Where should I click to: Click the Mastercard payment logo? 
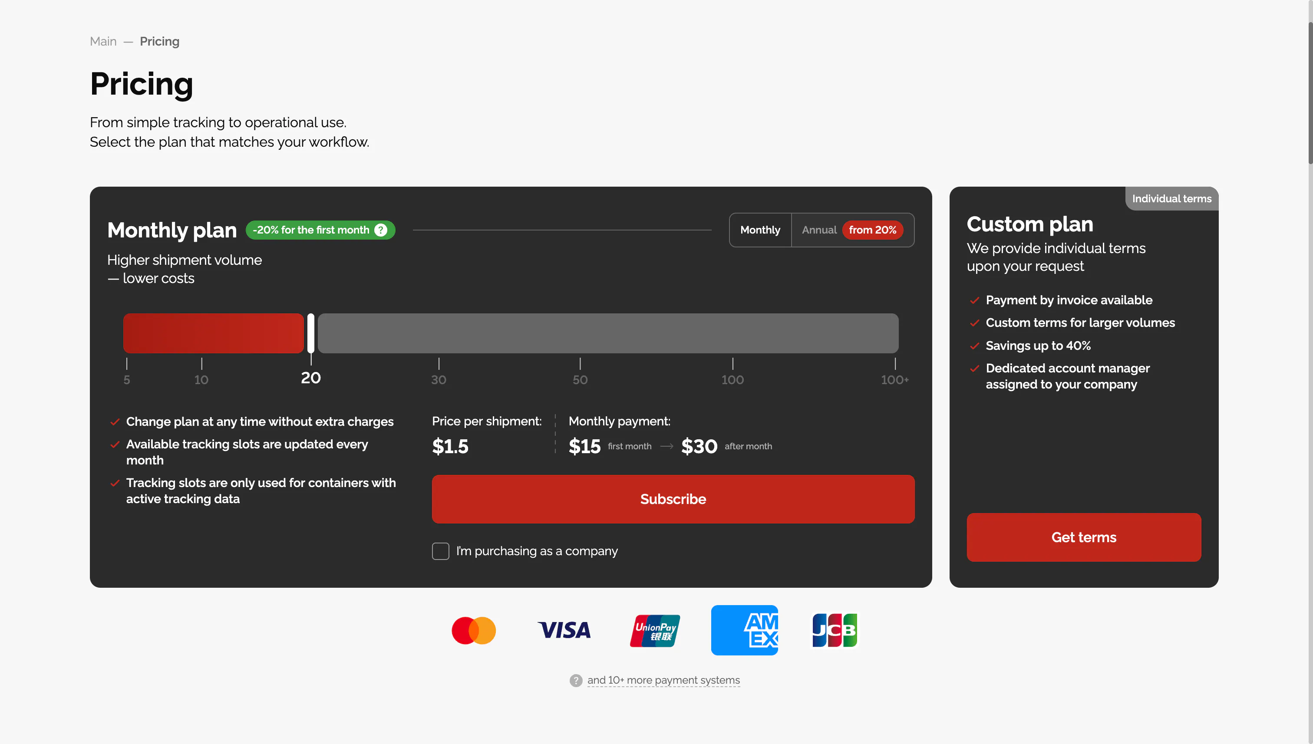(474, 631)
